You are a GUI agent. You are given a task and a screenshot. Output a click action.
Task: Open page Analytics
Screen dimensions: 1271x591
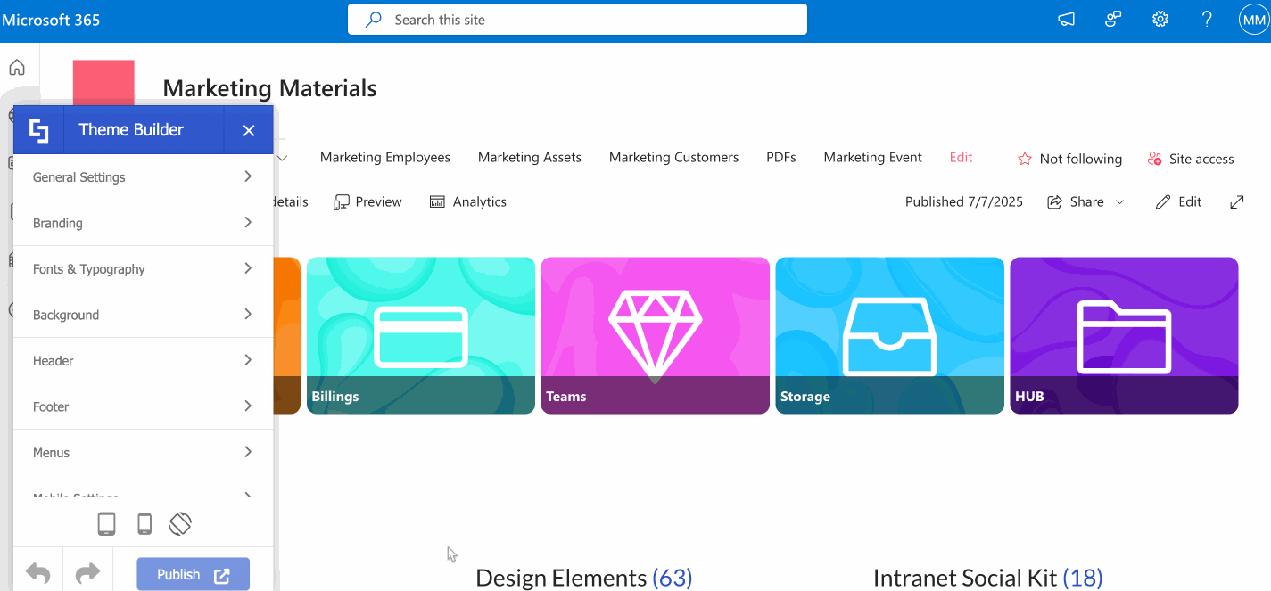click(x=468, y=202)
